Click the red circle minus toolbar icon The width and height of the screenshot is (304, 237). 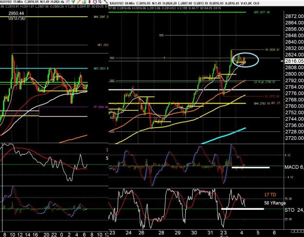95,2
